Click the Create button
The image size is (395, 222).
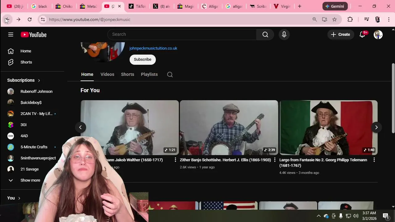340,35
